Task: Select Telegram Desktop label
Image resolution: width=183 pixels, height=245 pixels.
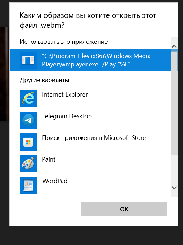Action: tap(67, 116)
